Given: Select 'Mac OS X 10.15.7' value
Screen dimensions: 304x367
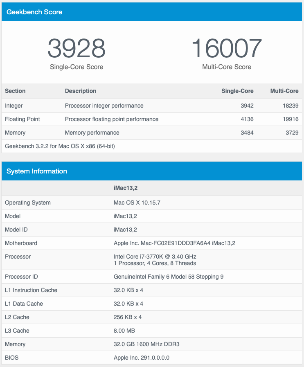Looking at the screenshot, I should [137, 203].
